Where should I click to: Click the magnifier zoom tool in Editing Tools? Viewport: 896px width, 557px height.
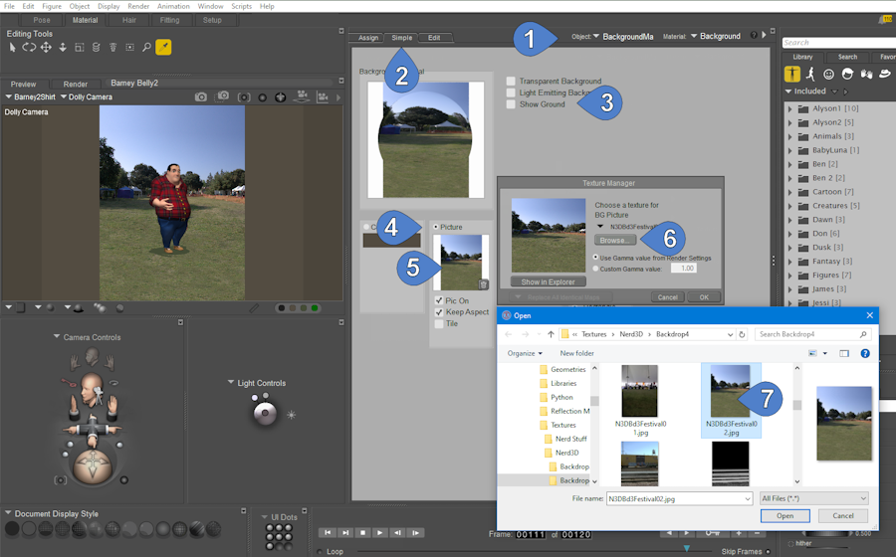(146, 47)
